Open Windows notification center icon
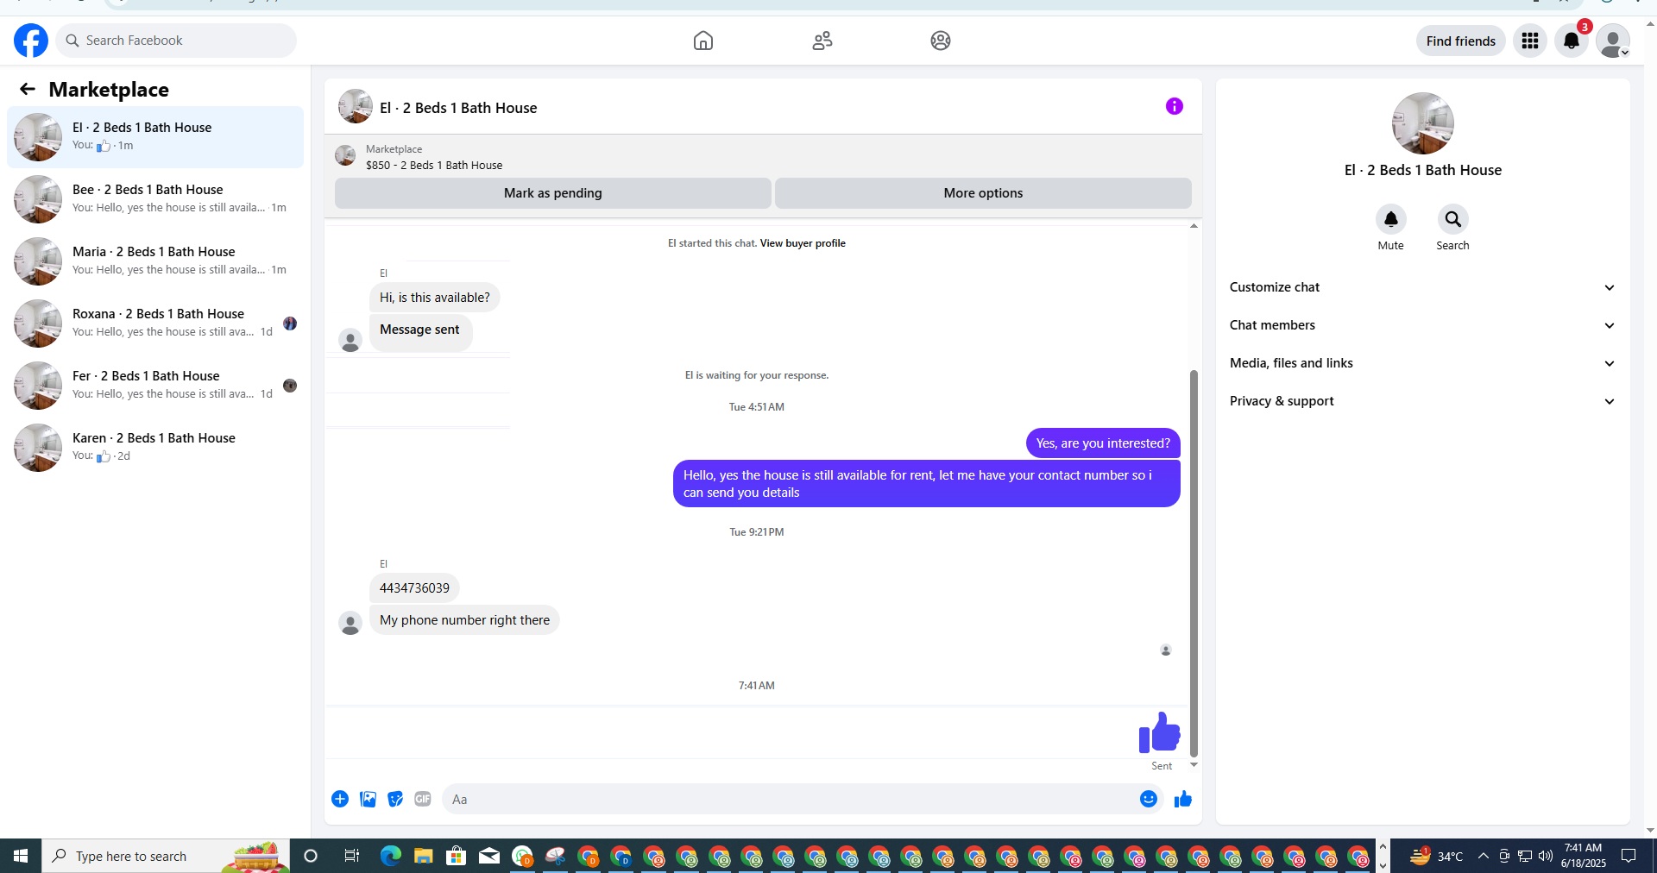The width and height of the screenshot is (1657, 873). (1629, 856)
